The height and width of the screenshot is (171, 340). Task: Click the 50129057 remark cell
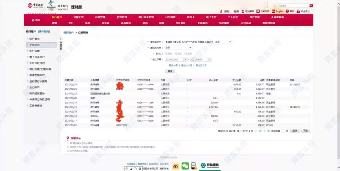[295, 85]
